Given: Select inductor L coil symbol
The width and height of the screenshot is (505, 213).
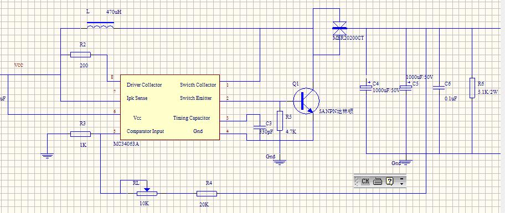Looking at the screenshot, I should pos(100,26).
